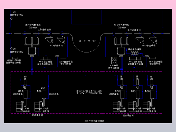The image size is (176, 132).
Task: Click the 南信ATS微电脑自动喷涂控制柜 label
Action: (14, 62)
